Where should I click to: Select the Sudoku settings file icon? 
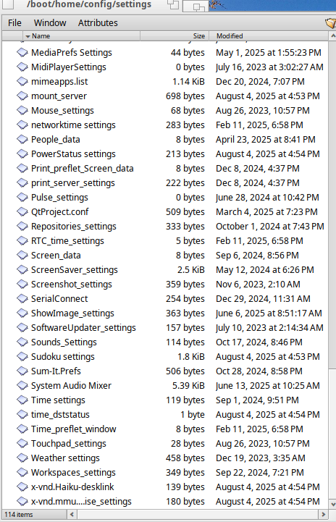pos(22,356)
